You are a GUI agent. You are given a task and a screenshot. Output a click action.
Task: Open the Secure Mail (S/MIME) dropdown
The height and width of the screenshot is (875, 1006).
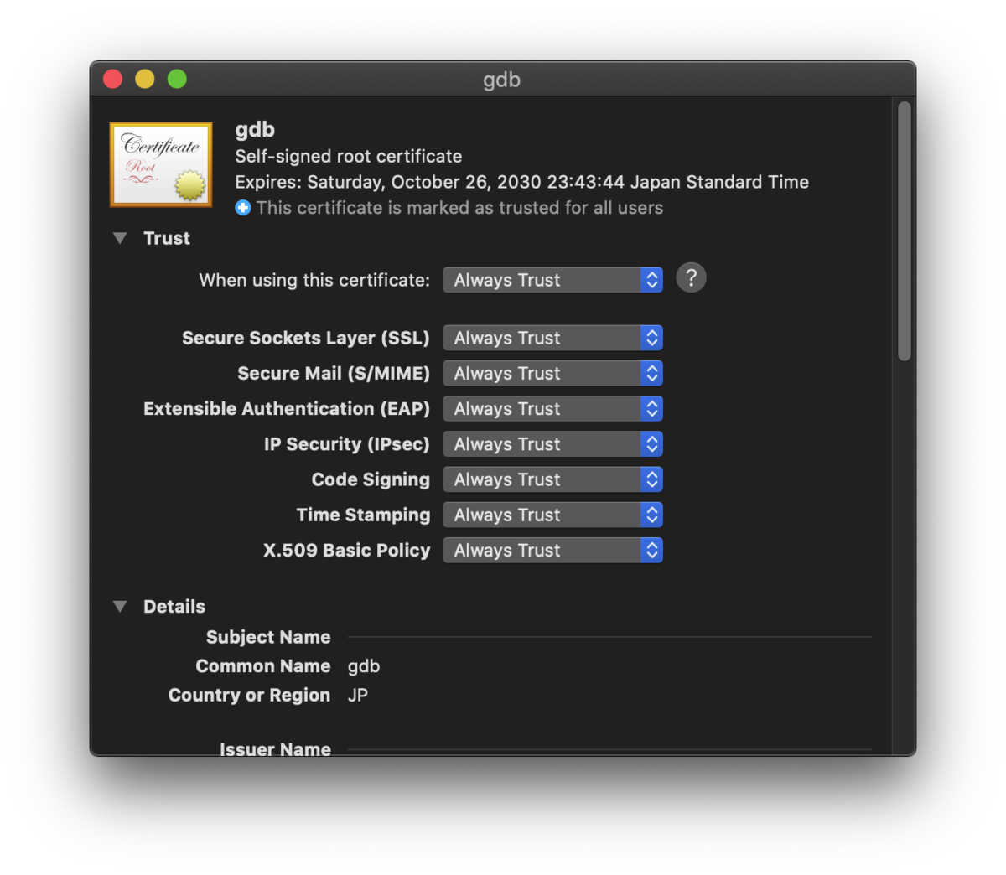coord(552,373)
